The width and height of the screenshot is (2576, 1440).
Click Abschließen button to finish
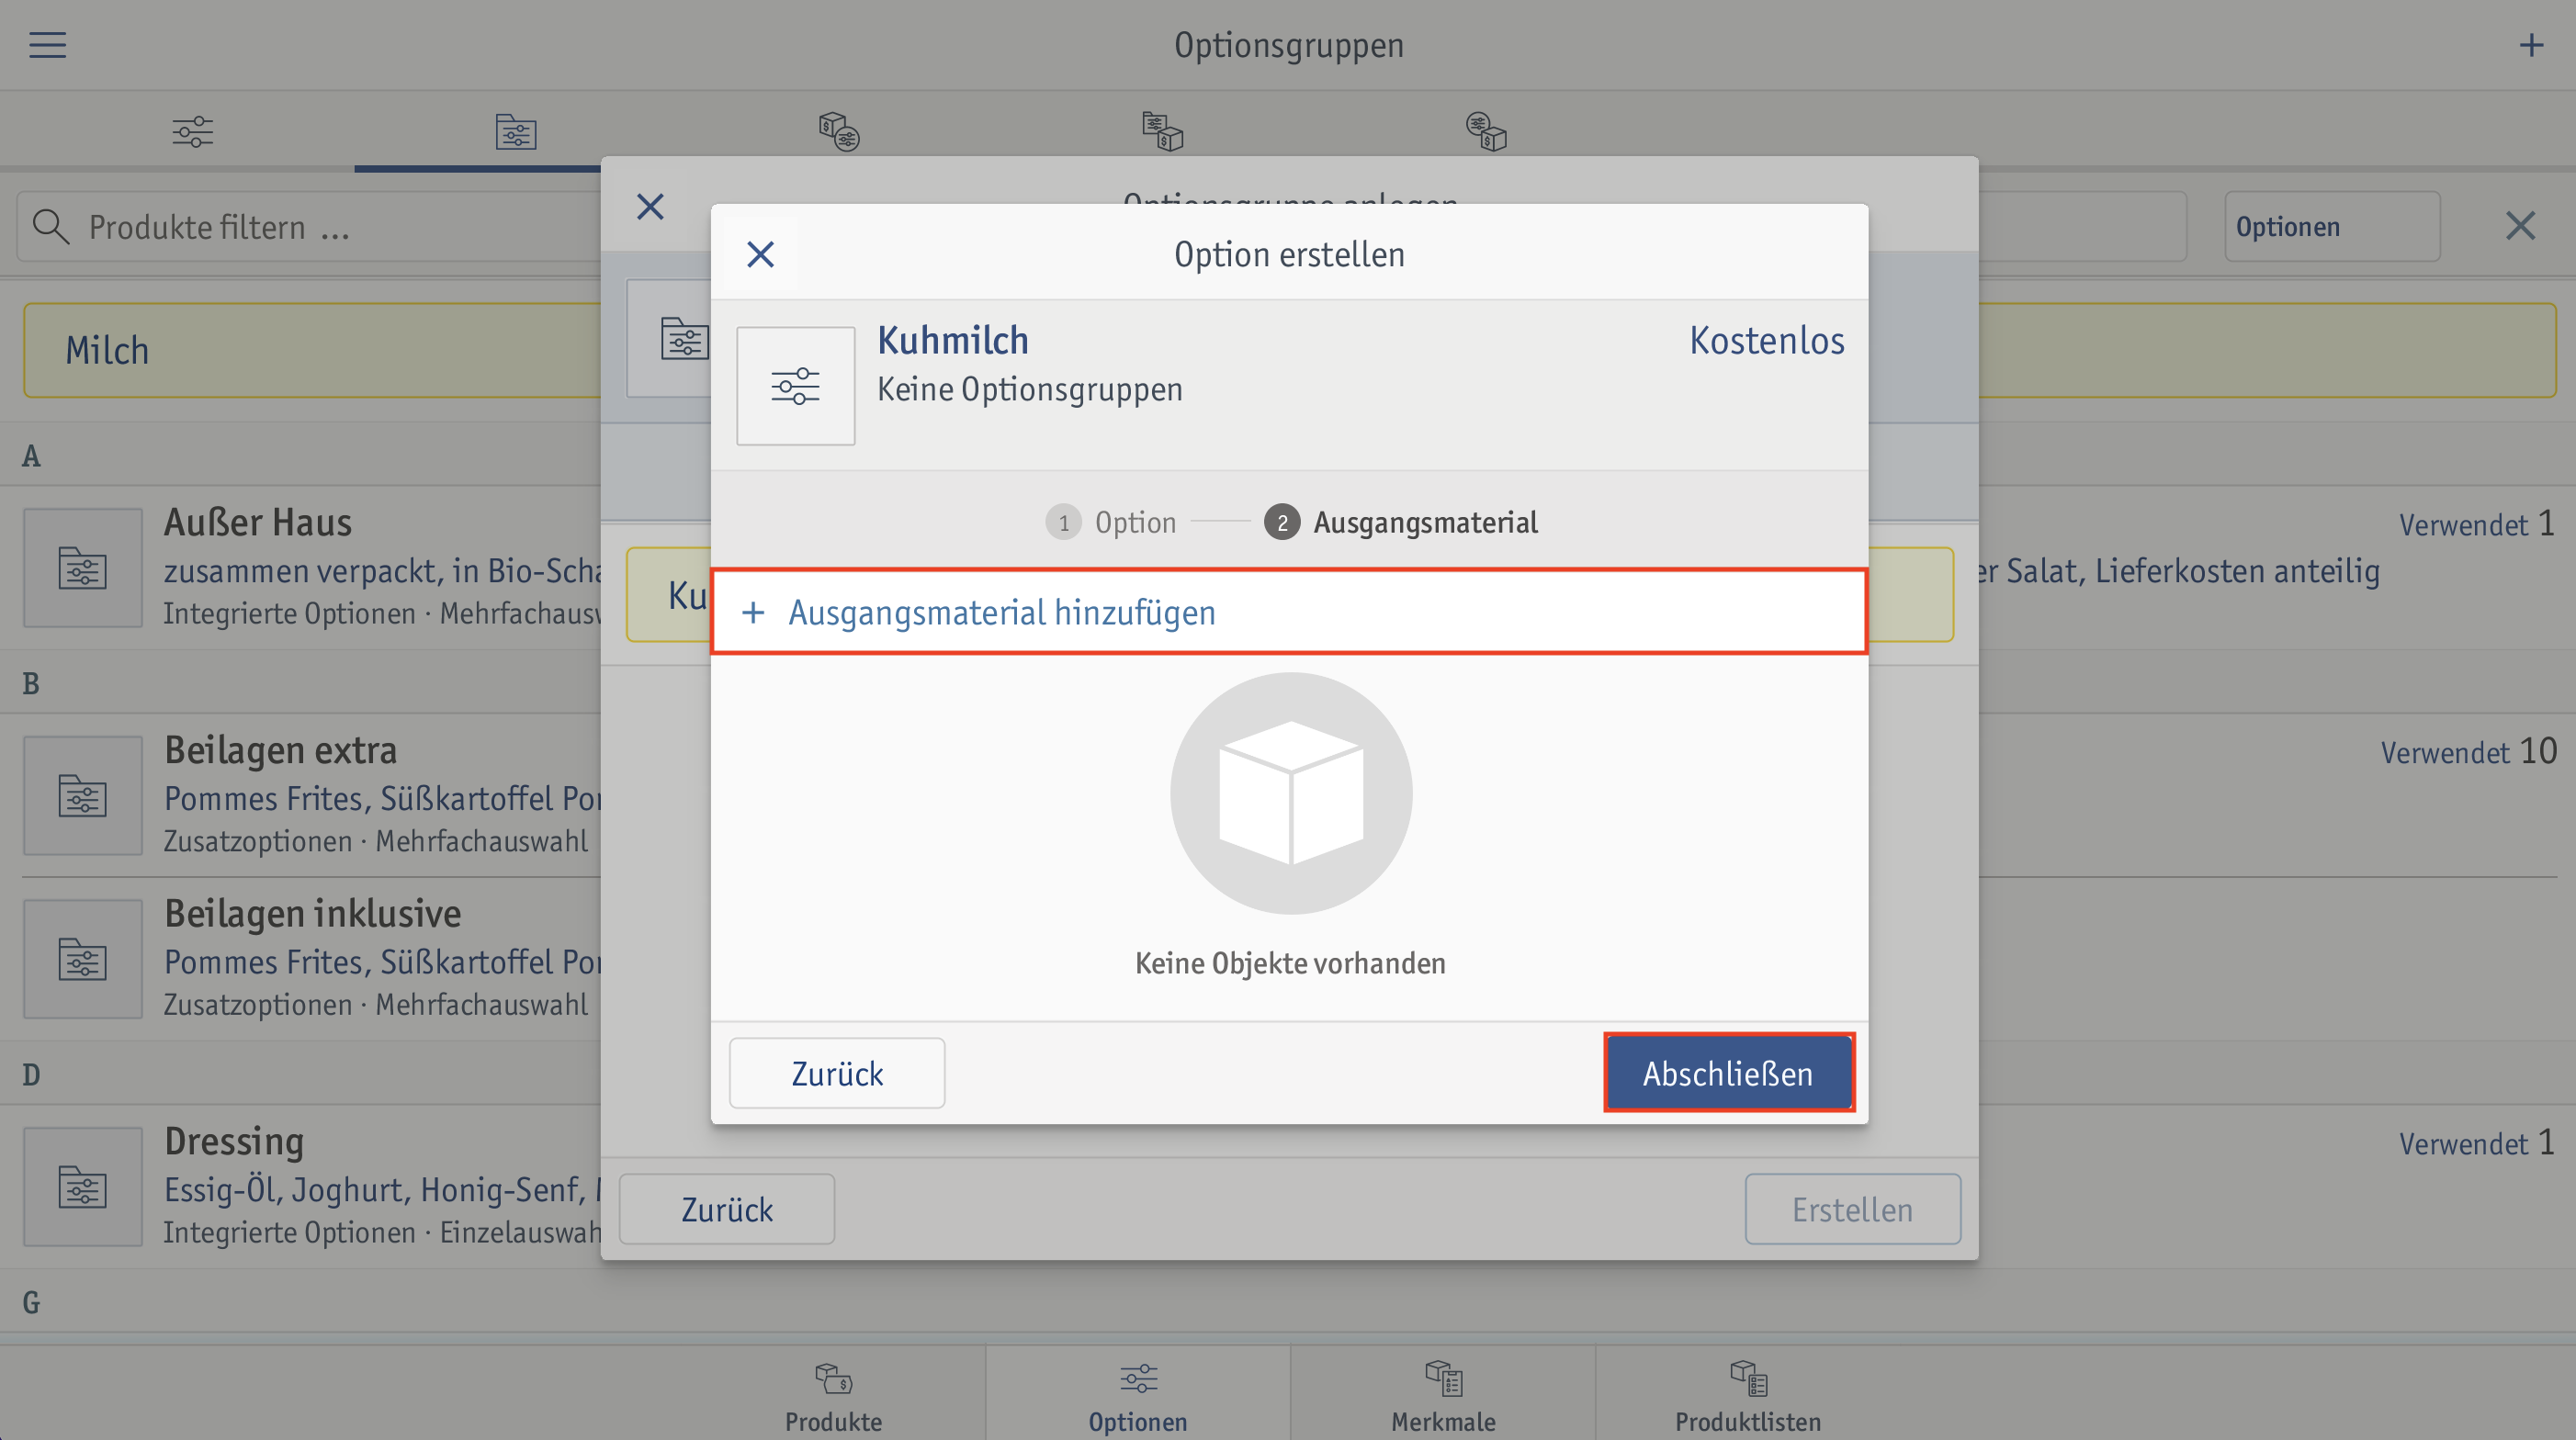click(1729, 1072)
